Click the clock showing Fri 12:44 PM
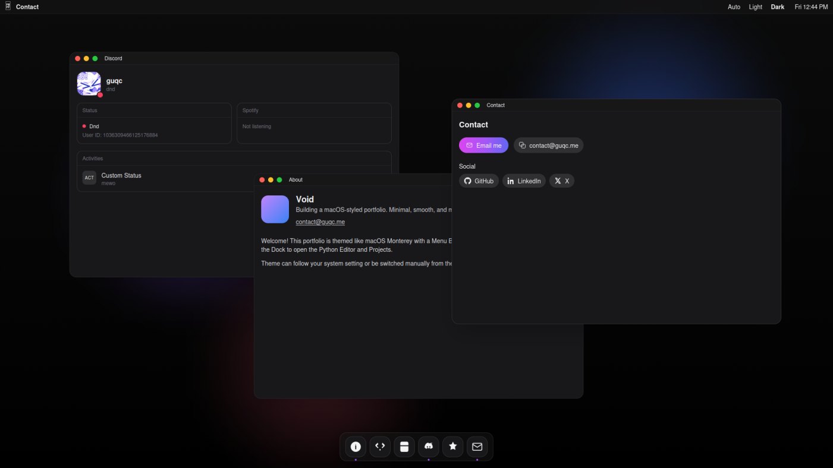 (811, 7)
